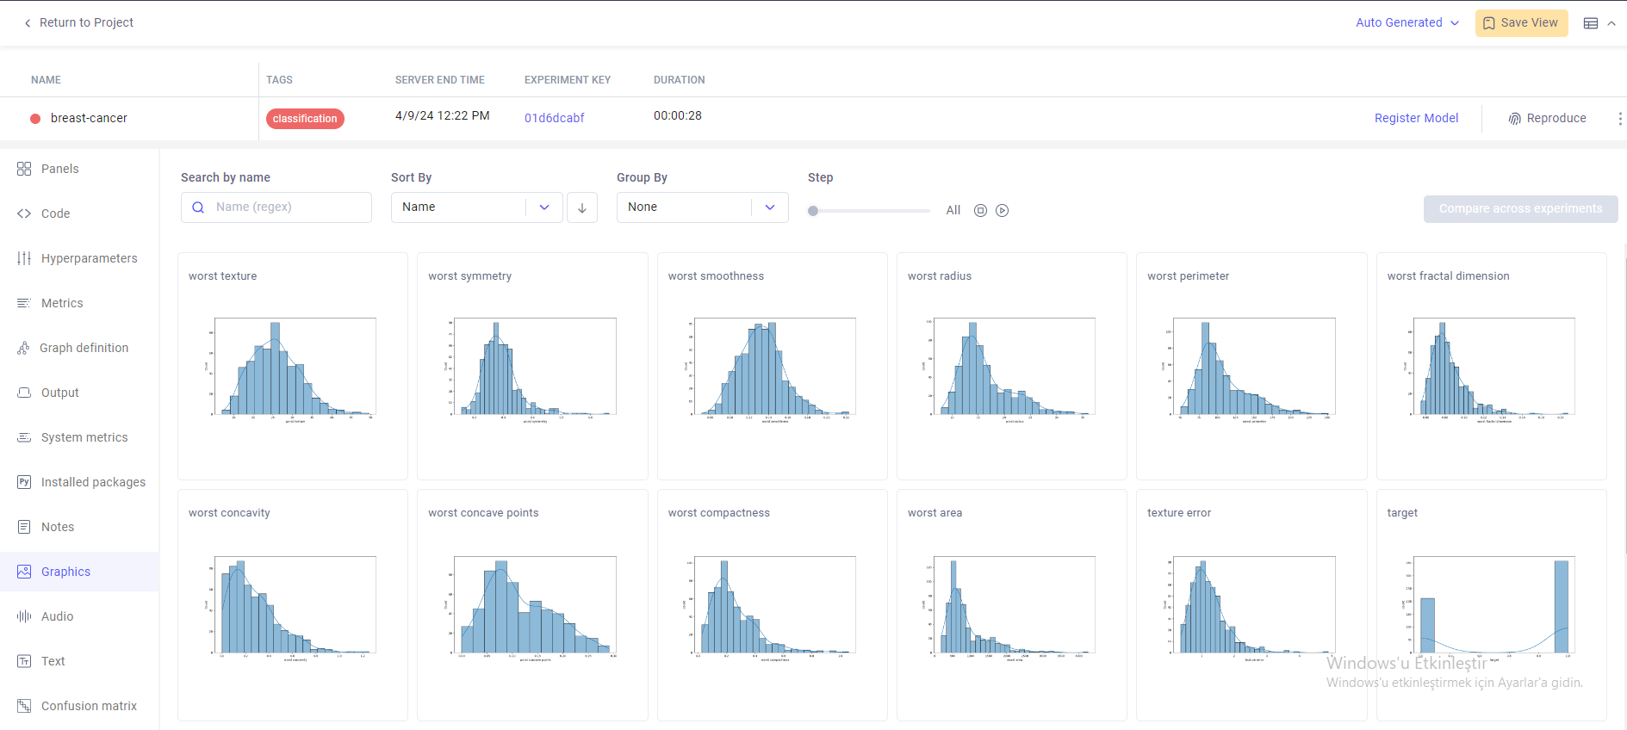Click the All step label

953,210
